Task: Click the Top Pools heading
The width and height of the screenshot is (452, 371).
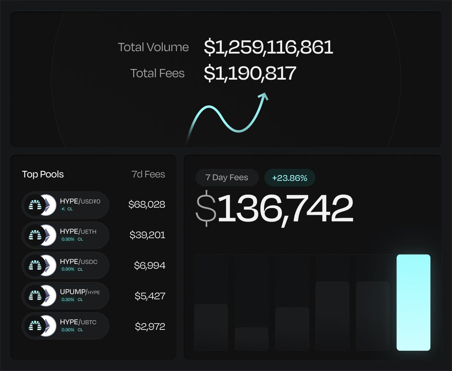Action: point(43,174)
